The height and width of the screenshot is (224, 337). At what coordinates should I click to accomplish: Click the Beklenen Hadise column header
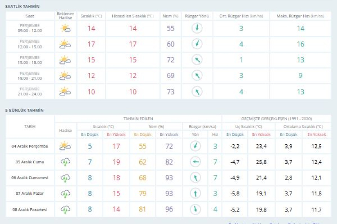click(x=65, y=16)
